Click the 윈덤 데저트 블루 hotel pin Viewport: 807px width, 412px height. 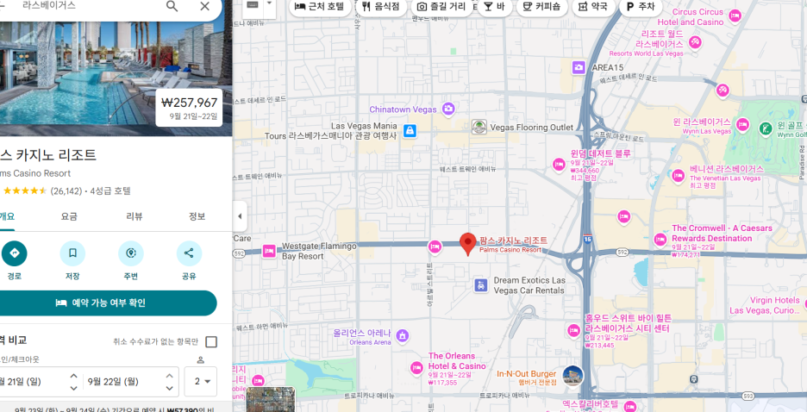coord(559,165)
